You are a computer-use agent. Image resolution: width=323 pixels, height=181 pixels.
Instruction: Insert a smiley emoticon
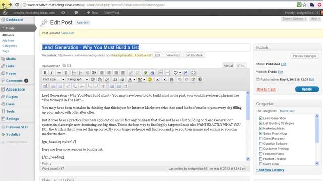(x=150, y=79)
